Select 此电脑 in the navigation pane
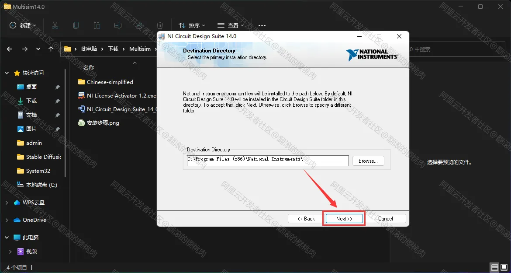Viewport: 511px width, 273px height. (31, 238)
